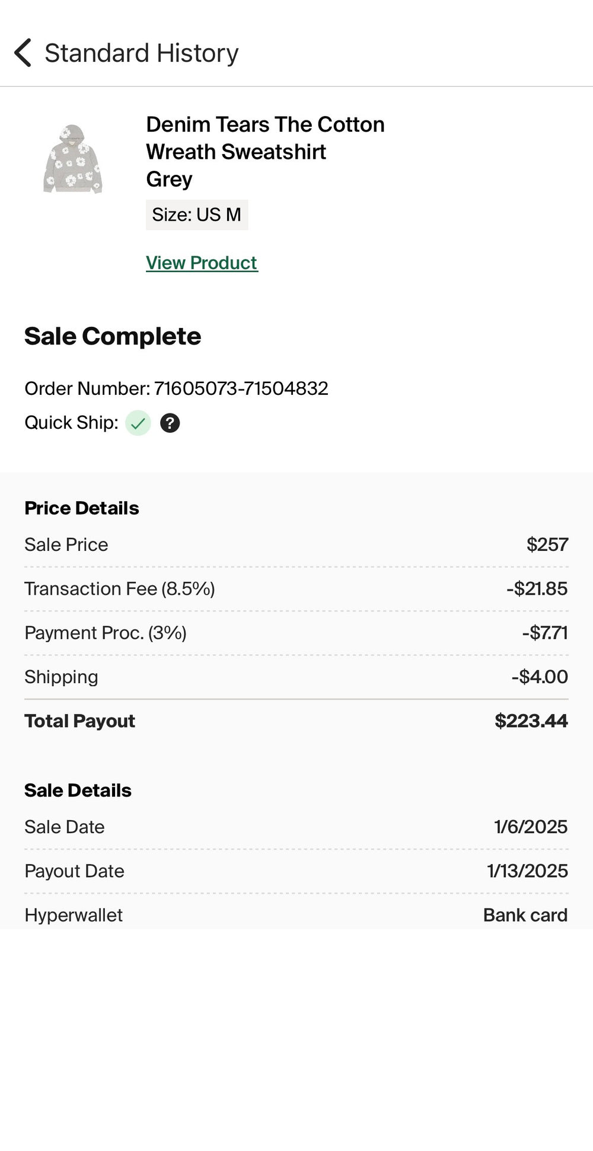Select the 1/13/2025 Payout Date value
The width and height of the screenshot is (593, 1151).
click(x=527, y=871)
